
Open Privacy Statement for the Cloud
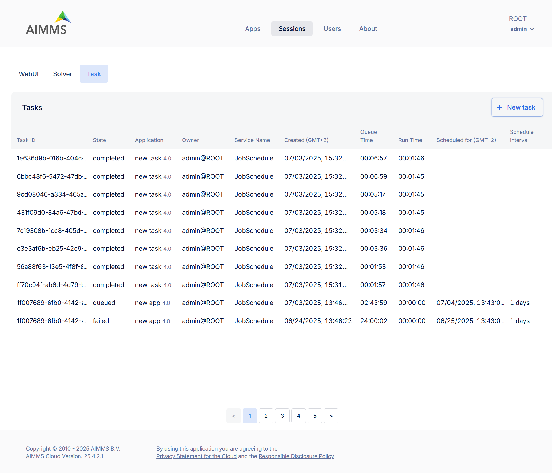pyautogui.click(x=196, y=456)
